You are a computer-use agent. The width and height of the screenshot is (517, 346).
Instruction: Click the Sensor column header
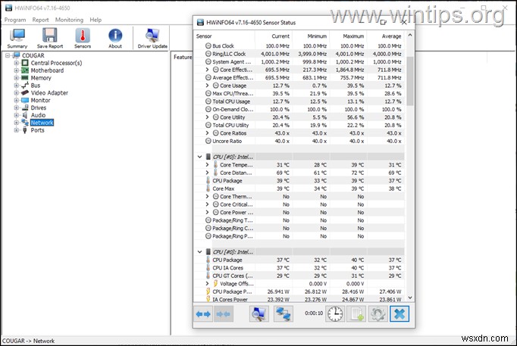point(224,36)
